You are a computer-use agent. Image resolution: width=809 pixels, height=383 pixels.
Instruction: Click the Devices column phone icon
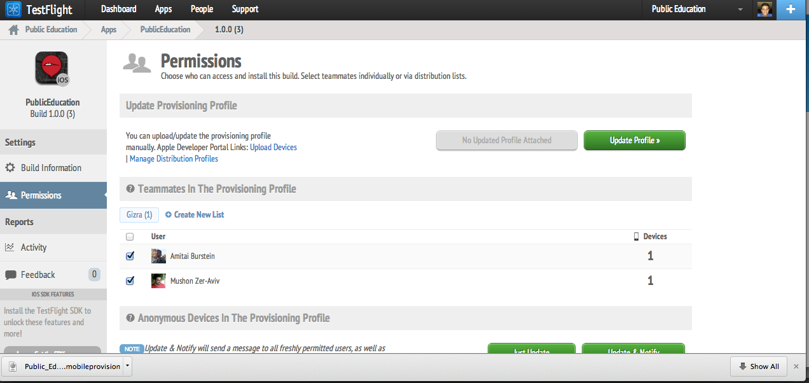pyautogui.click(x=636, y=236)
